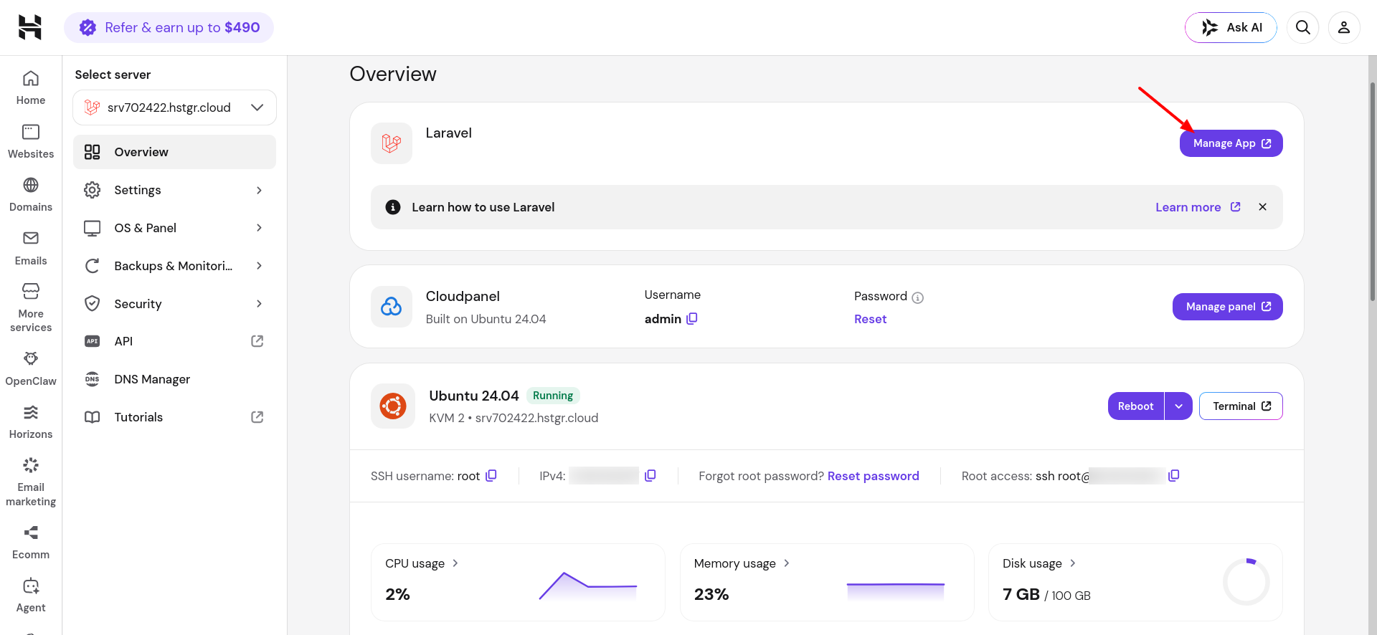
Task: Click the Reset password link for root
Action: pyautogui.click(x=873, y=476)
